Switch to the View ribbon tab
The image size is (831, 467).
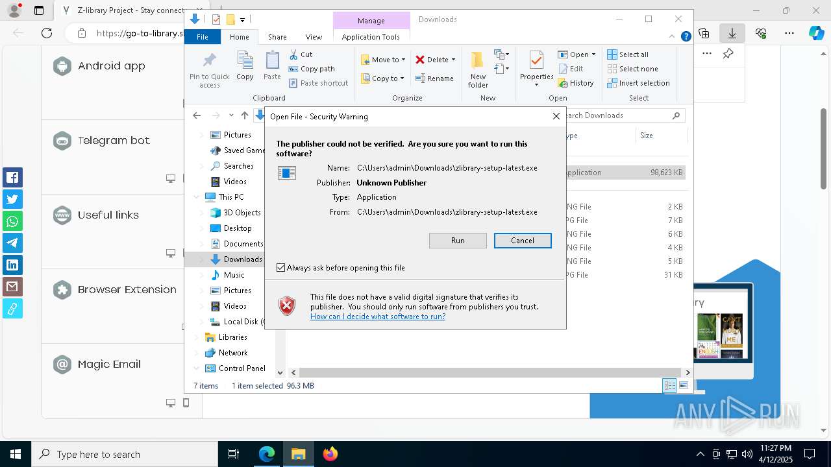pos(314,37)
